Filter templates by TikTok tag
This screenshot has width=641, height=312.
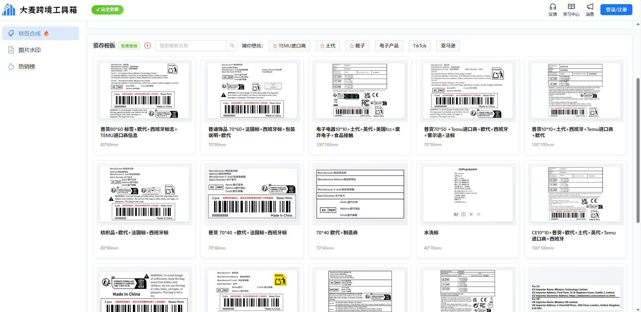[x=420, y=46]
